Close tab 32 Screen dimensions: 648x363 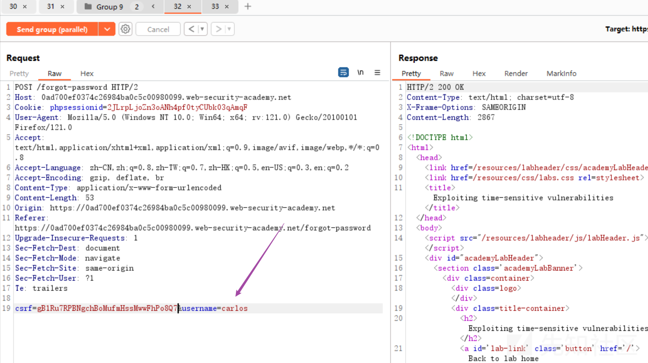pos(189,7)
